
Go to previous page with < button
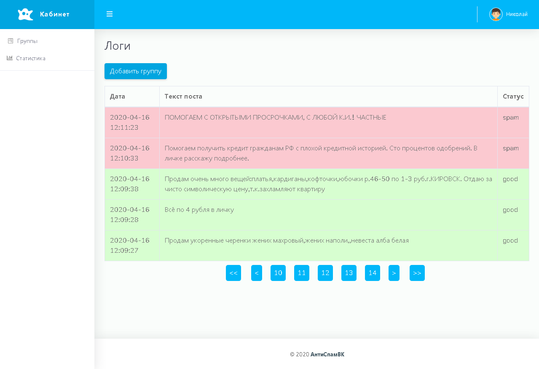coord(257,273)
